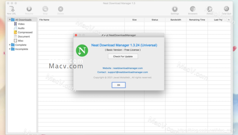
Task: Sort by Size column header
Action: (134, 20)
